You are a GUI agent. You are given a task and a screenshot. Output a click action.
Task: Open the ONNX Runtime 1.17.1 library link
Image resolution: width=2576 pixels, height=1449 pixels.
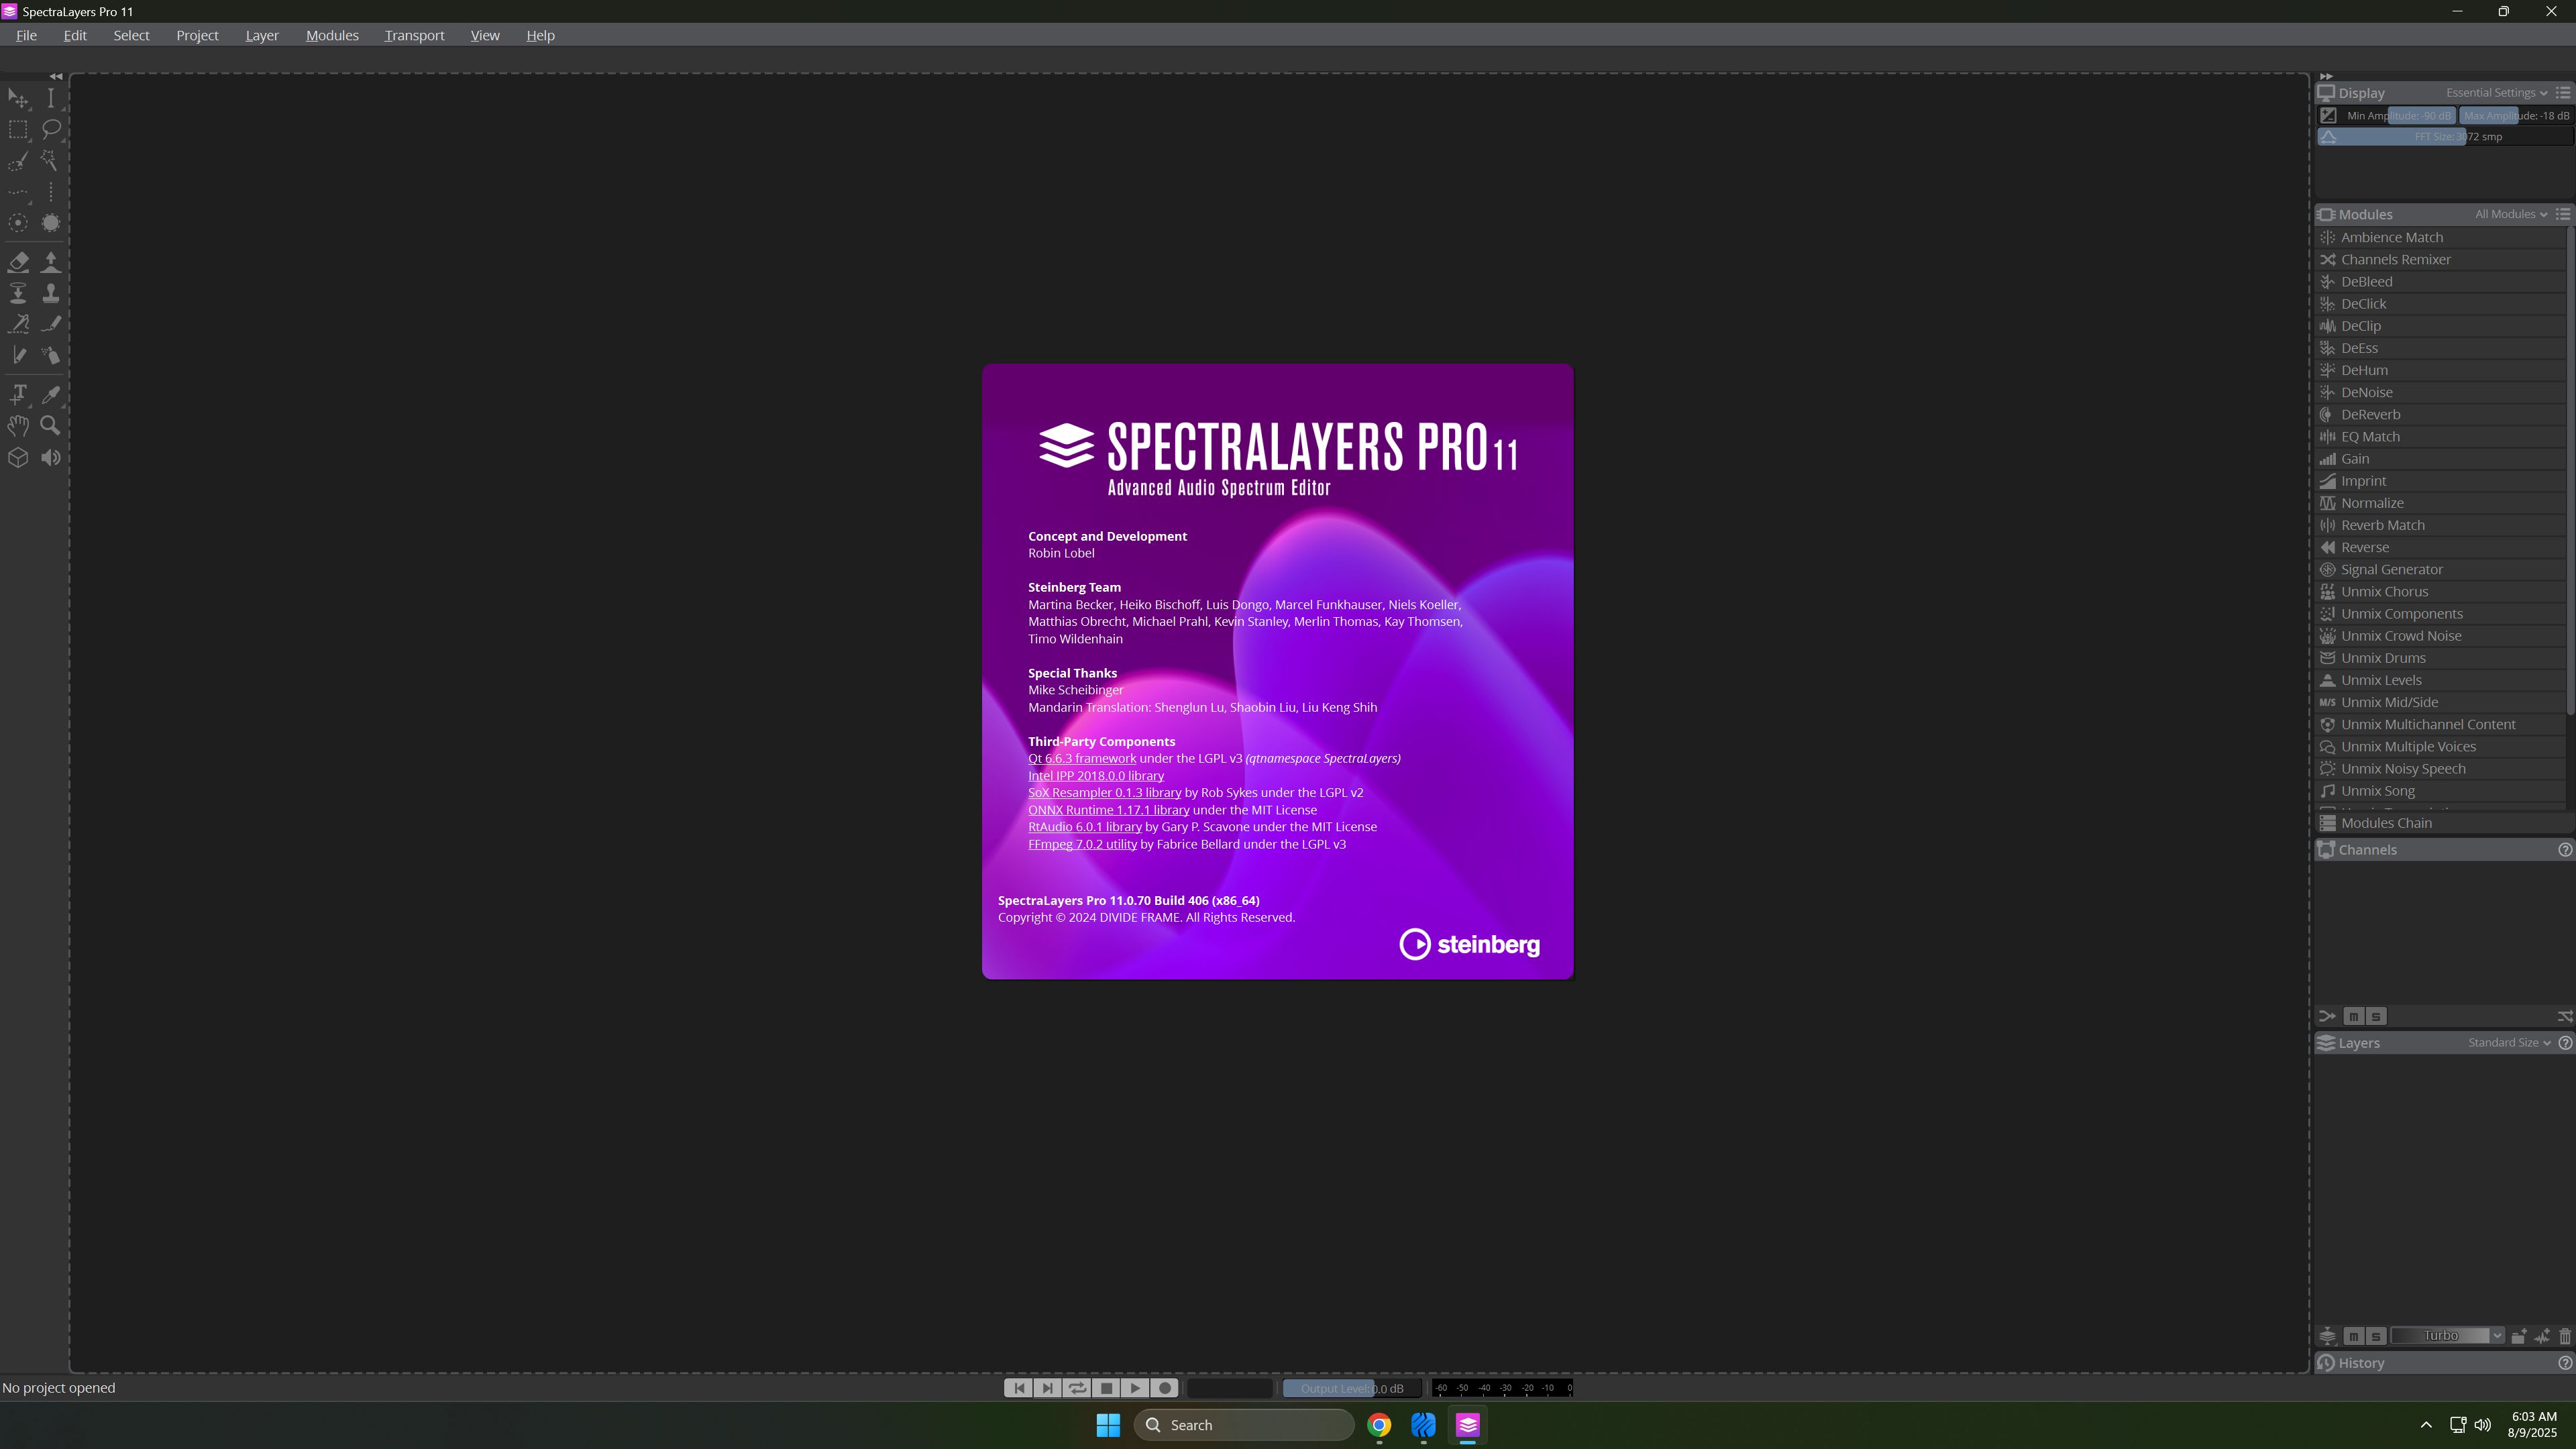pyautogui.click(x=1109, y=810)
